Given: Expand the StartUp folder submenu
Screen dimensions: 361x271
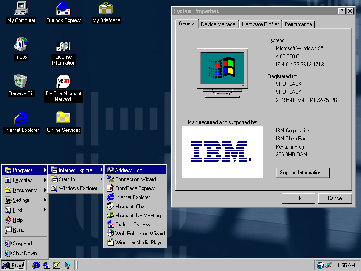Looking at the screenshot, I should pos(76,179).
